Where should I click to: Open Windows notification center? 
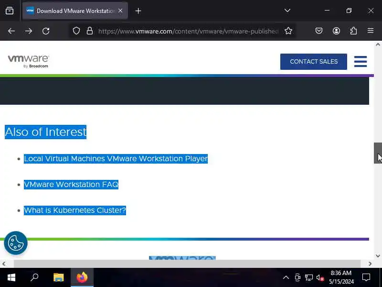366,277
